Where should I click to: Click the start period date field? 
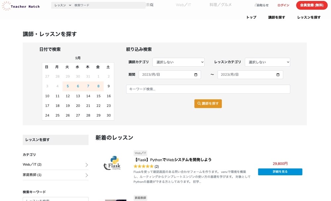(x=170, y=75)
